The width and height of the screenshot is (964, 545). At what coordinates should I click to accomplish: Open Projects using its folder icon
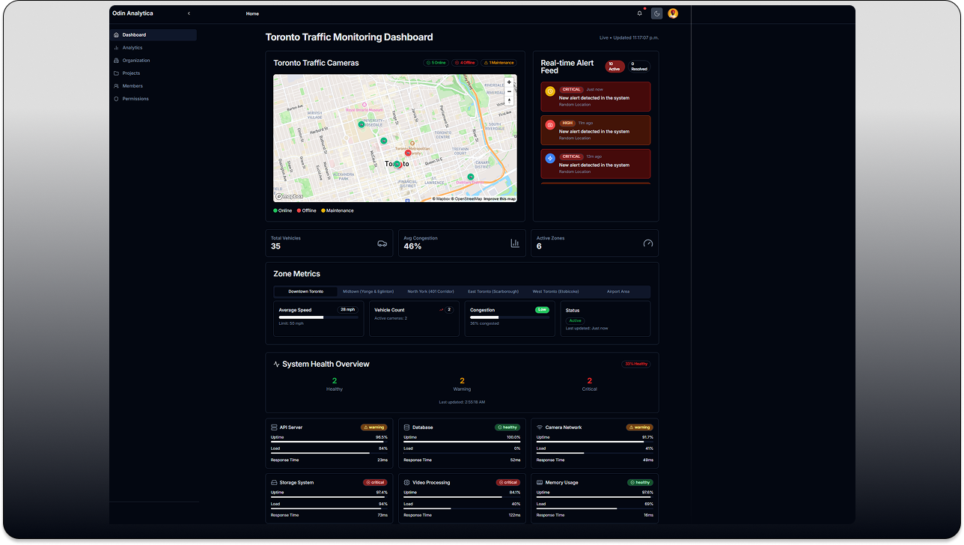click(116, 73)
